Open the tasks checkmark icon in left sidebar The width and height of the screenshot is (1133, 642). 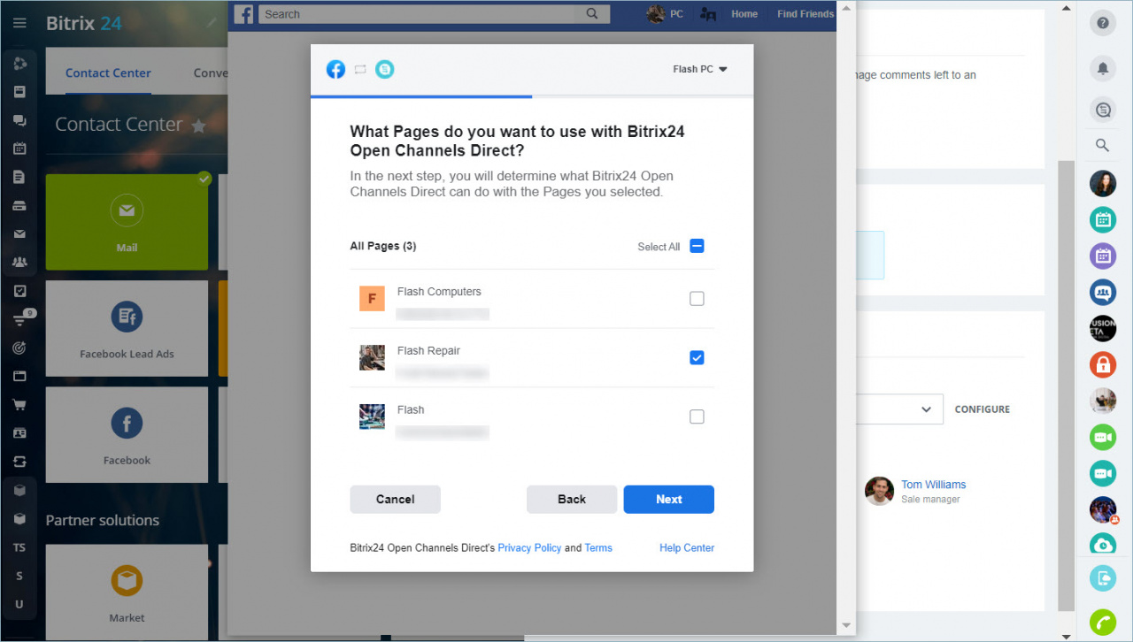tap(19, 291)
